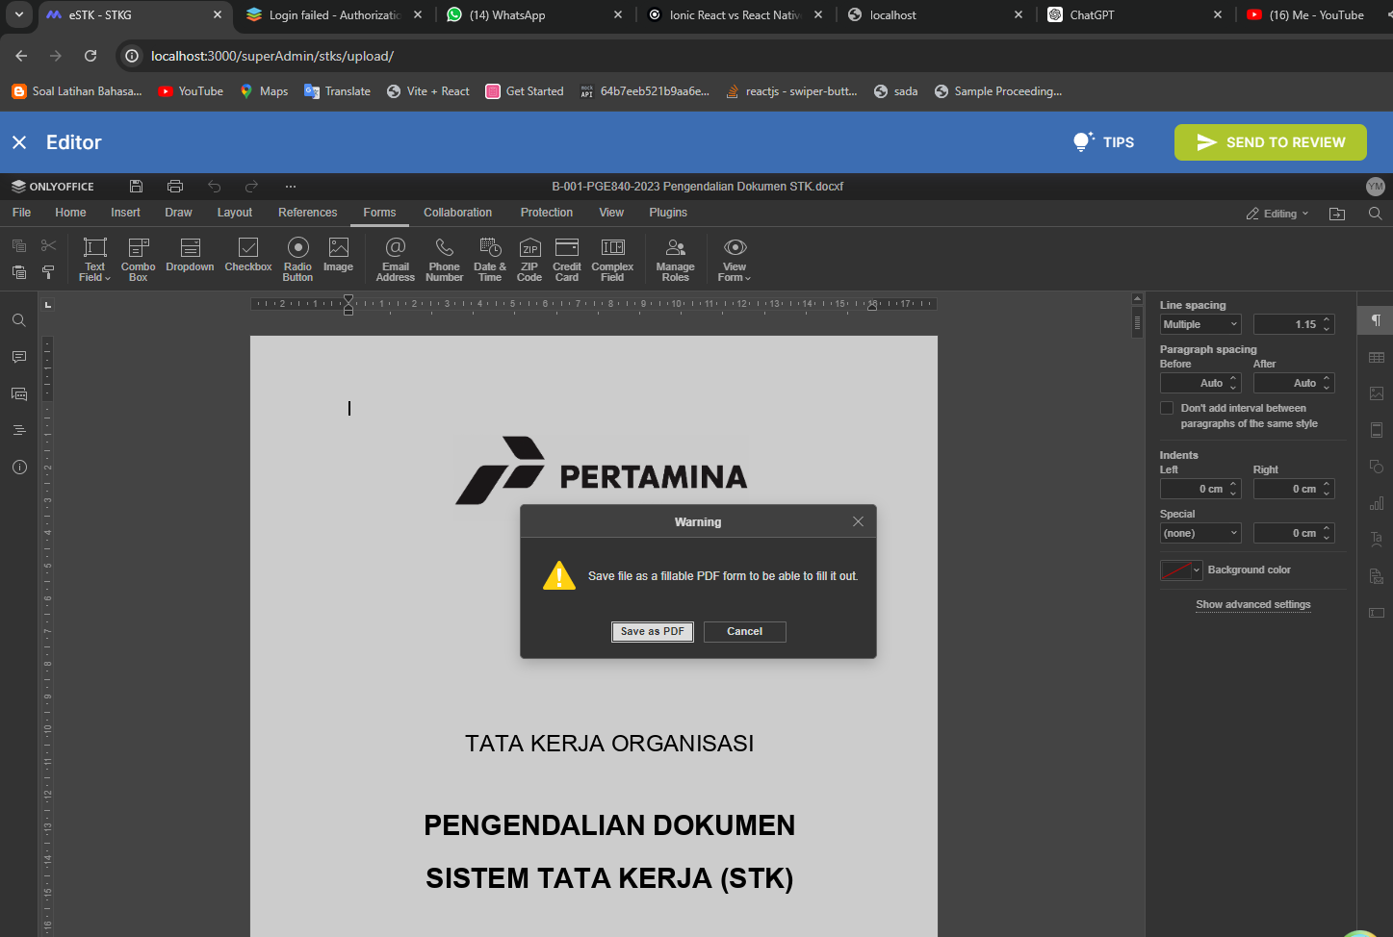The image size is (1393, 937).
Task: Click Cancel in the Warning dialog
Action: [744, 631]
